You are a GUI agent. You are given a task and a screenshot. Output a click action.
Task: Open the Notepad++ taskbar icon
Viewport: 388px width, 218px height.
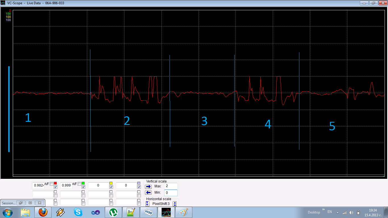[131, 212]
